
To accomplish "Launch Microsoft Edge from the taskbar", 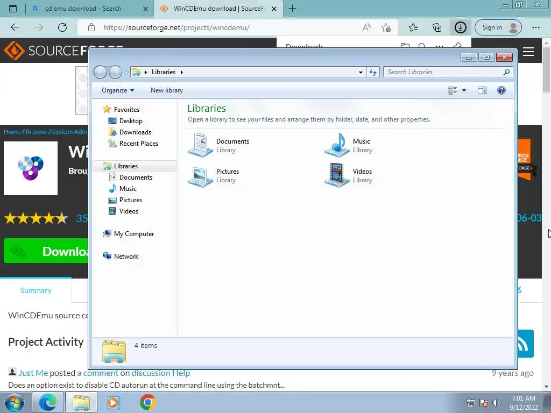I will 48,402.
